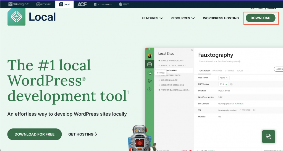Viewport: 283px width, 151px height.
Task: Expand the Features menu
Action: (153, 18)
